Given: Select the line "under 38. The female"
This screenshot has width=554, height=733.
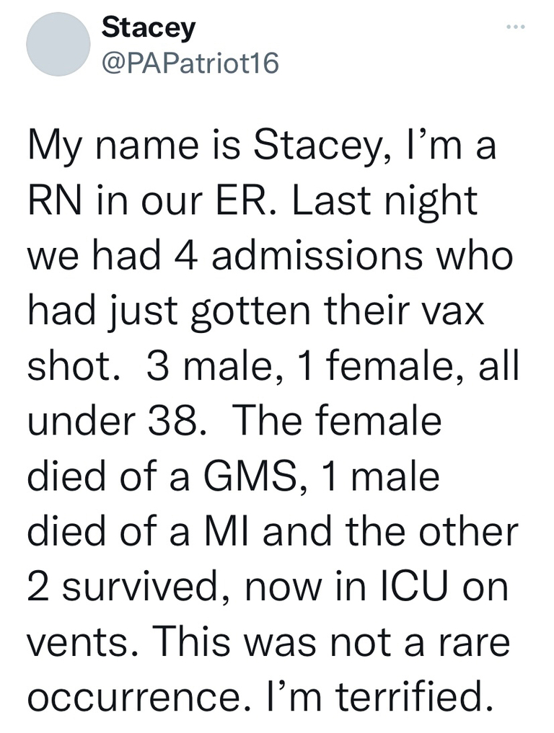Looking at the screenshot, I should pyautogui.click(x=234, y=422).
